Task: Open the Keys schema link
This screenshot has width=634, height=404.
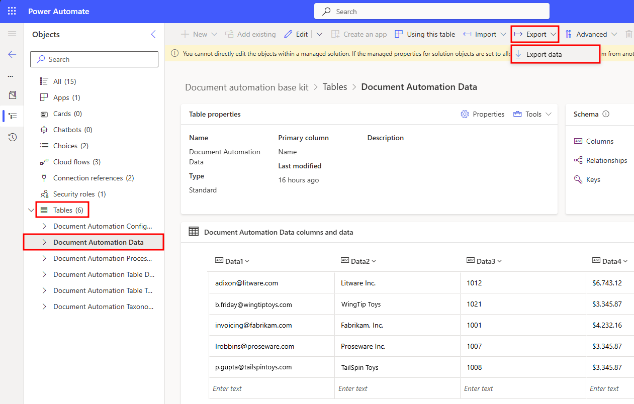Action: pyautogui.click(x=587, y=179)
